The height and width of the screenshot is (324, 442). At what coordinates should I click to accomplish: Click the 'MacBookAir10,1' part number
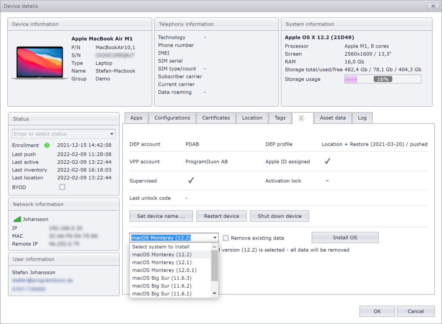(115, 48)
